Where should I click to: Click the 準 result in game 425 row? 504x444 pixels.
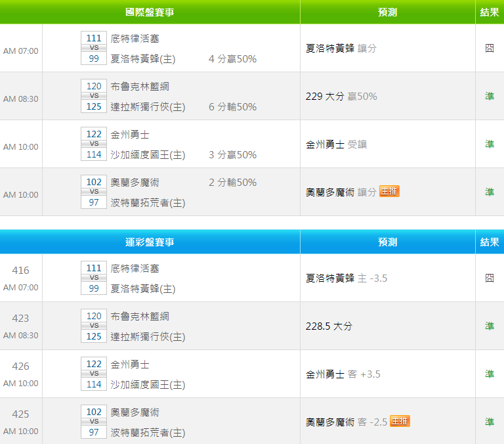coord(490,422)
